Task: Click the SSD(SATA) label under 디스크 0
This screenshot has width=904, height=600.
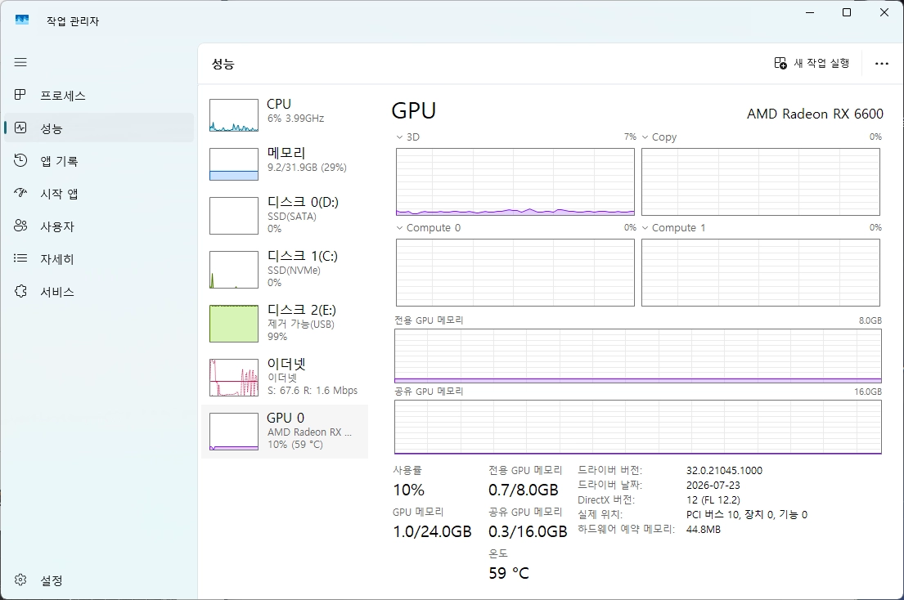Action: click(292, 217)
